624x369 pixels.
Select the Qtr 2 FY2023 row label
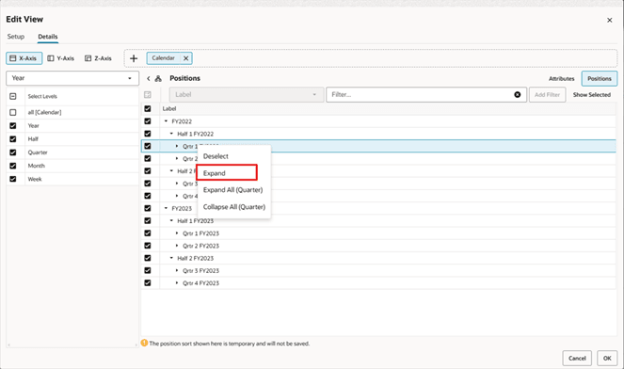(201, 246)
